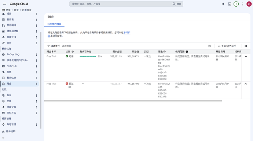Click the ¥47,867.00 original value

pyautogui.click(x=133, y=84)
